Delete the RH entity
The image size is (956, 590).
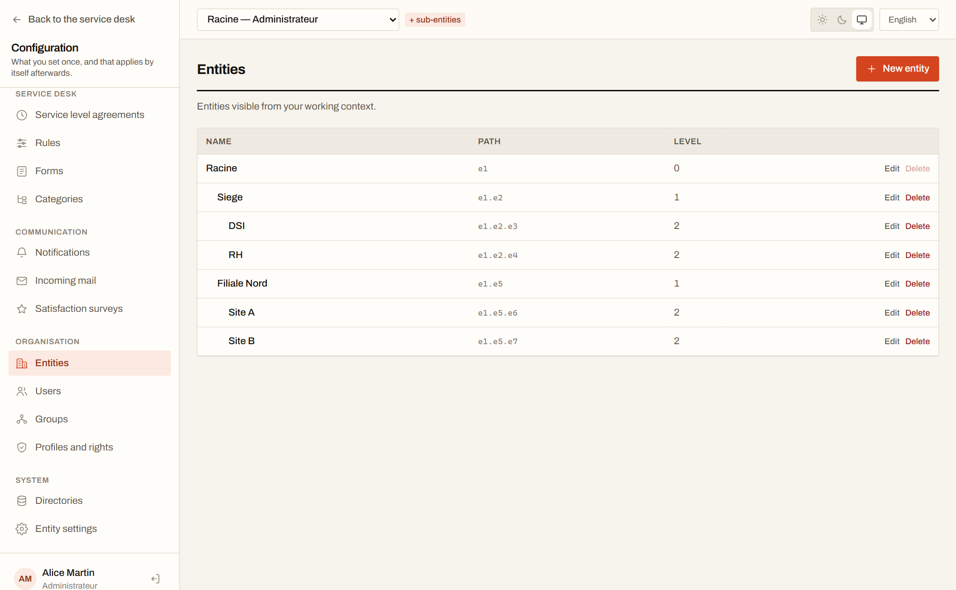point(918,255)
